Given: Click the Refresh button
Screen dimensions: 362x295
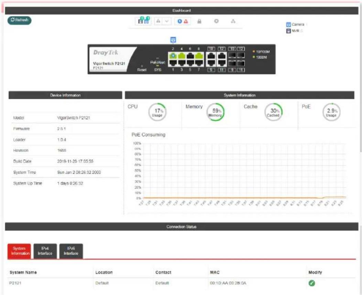Looking at the screenshot, I should point(19,20).
